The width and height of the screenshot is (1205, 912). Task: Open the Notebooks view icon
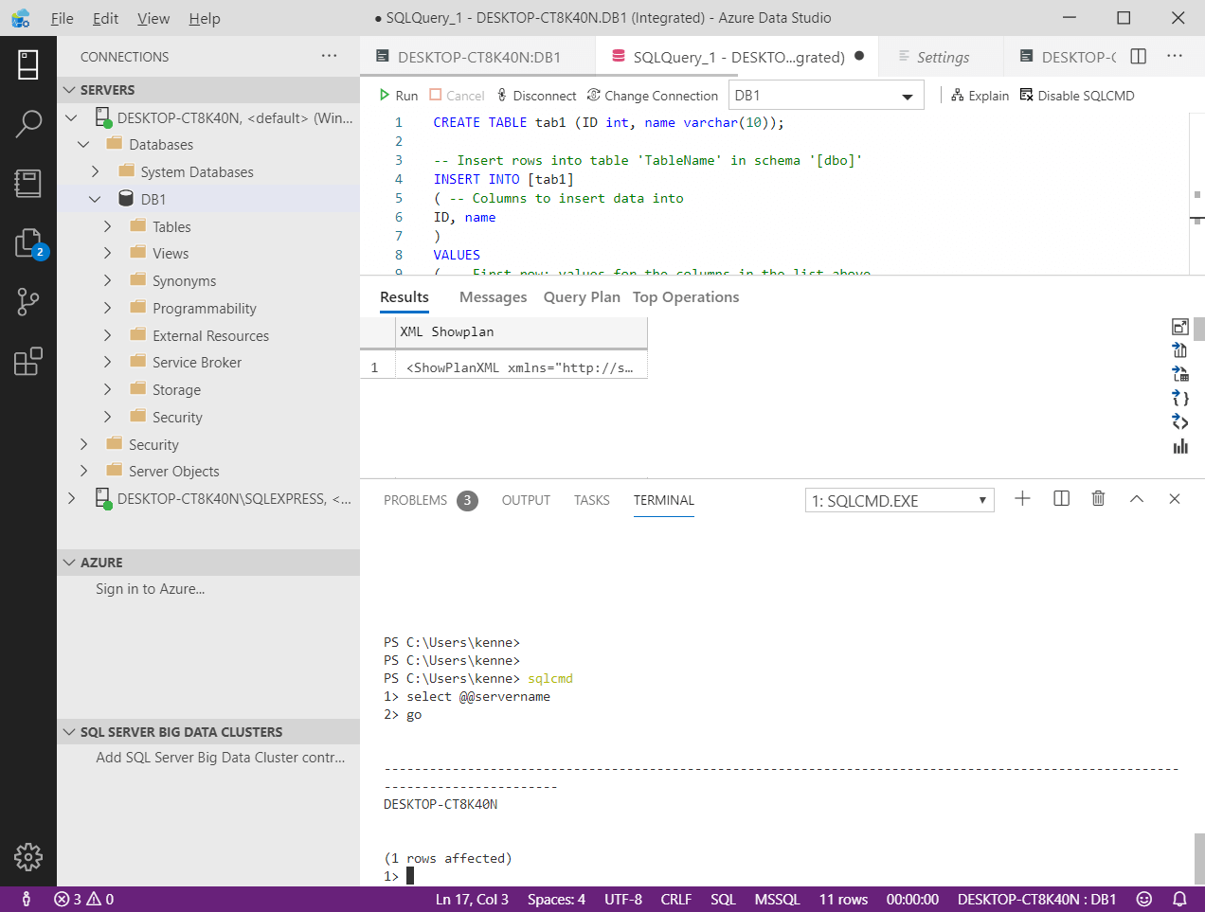[28, 183]
